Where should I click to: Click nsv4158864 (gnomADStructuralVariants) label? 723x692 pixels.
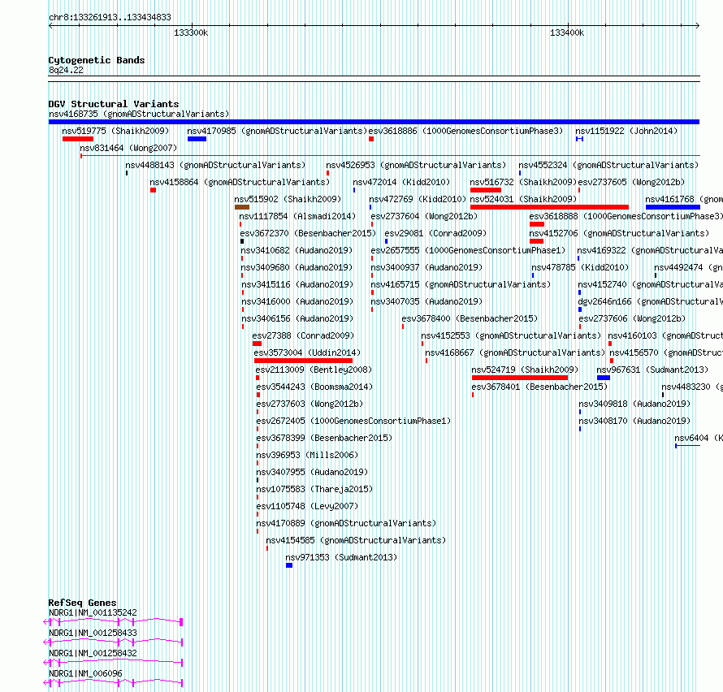240,182
